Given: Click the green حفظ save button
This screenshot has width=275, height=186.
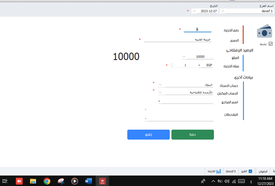Looking at the screenshot, I should coord(192,135).
